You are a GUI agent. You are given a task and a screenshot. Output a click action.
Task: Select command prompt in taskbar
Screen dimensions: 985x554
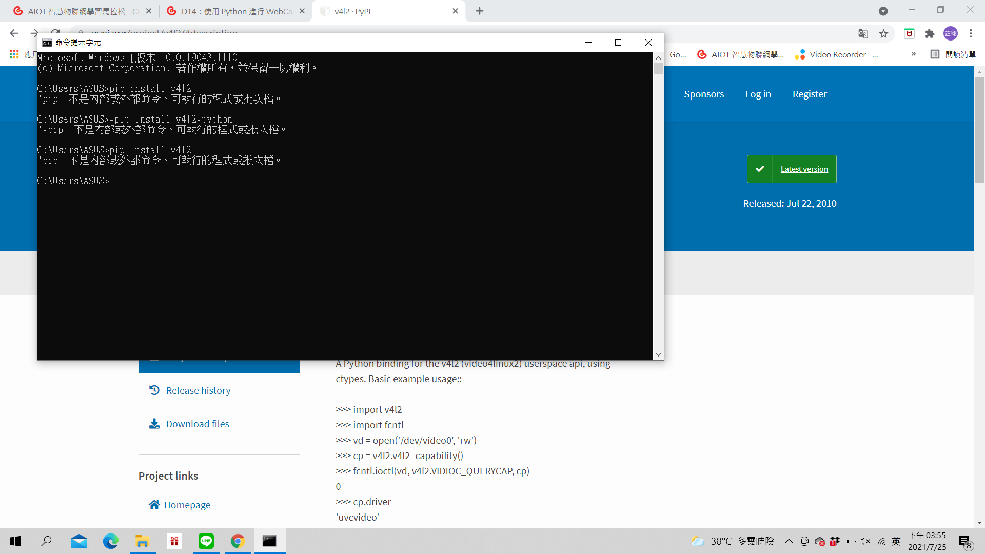pyautogui.click(x=269, y=541)
